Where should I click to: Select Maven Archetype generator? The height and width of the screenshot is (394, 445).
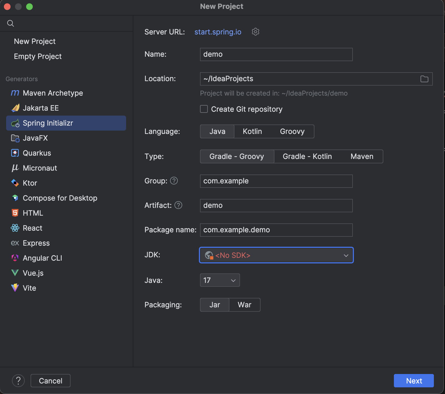tap(53, 93)
